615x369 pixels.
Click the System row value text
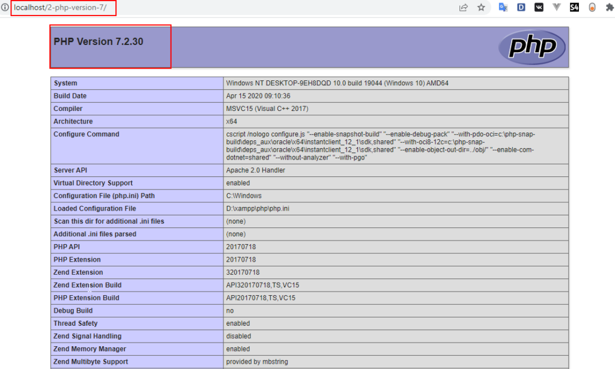tap(337, 83)
